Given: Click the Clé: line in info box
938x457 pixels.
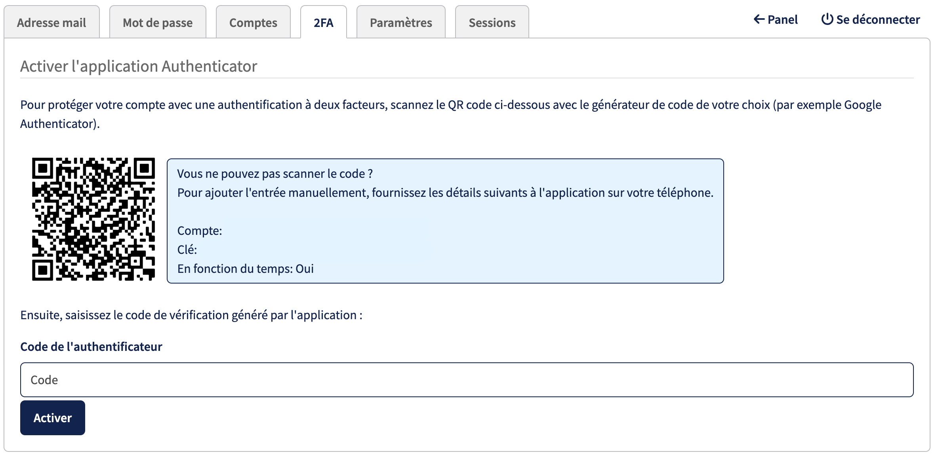Looking at the screenshot, I should [187, 249].
